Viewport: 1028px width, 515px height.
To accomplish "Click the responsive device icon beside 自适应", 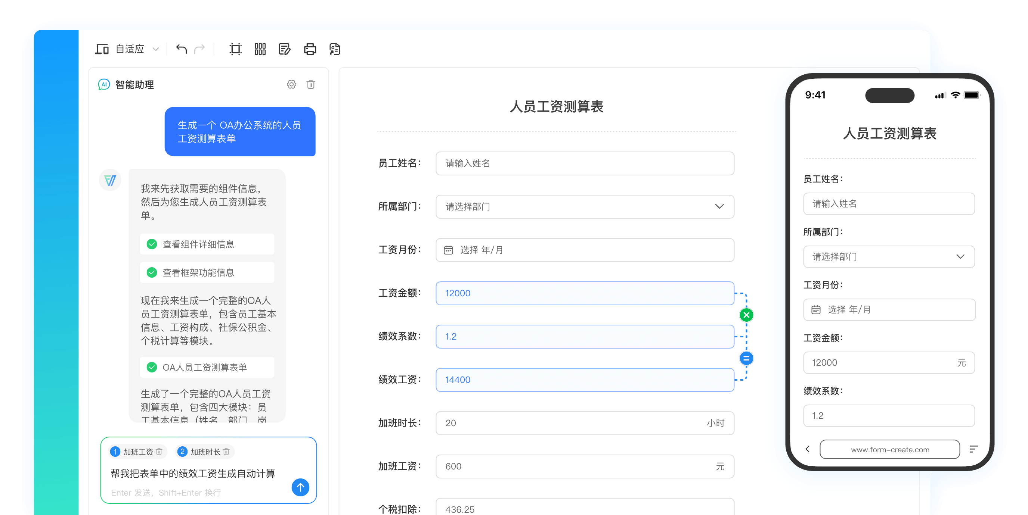I will tap(102, 49).
